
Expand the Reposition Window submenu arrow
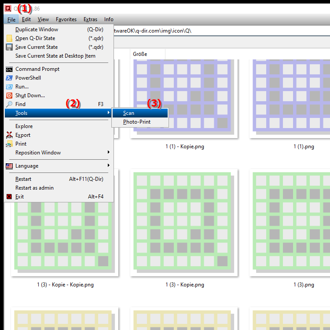(109, 152)
